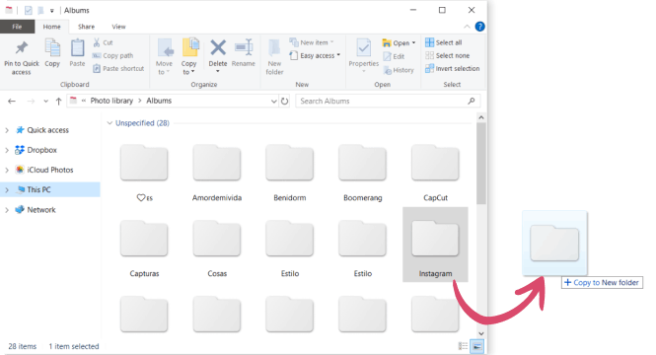Click scrollbar up arrow
656x355 pixels.
(481, 118)
